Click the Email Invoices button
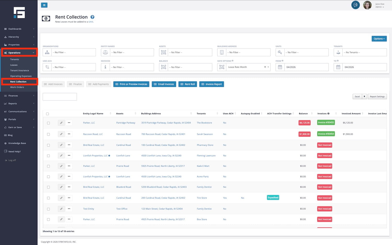Viewport: 392px width, 245px height. (x=164, y=84)
